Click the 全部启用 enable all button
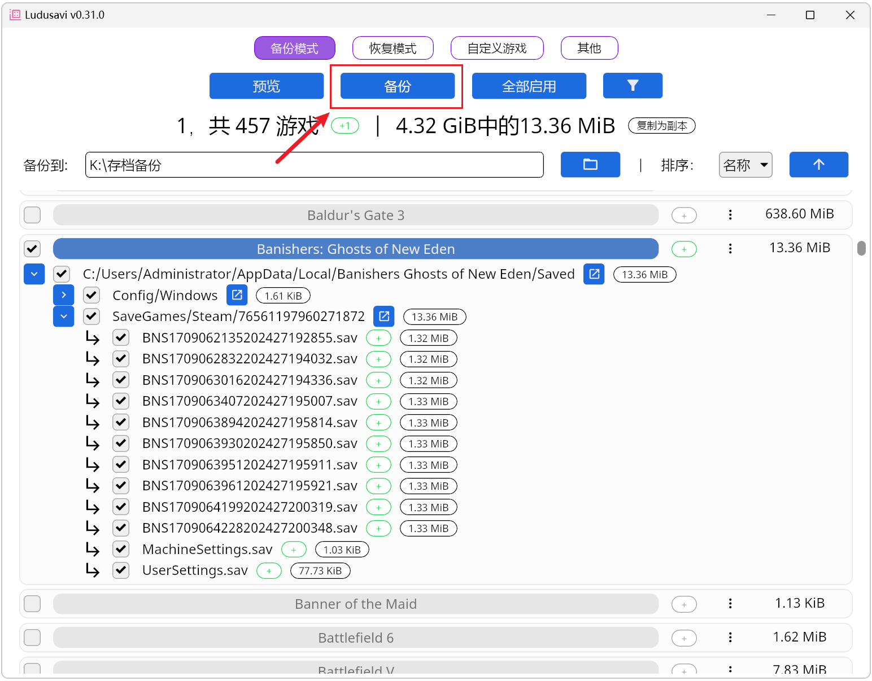This screenshot has height=681, width=872. [529, 86]
